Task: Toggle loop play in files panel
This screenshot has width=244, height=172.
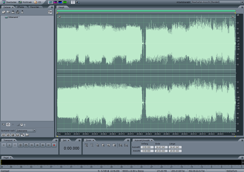Action: tap(8, 124)
